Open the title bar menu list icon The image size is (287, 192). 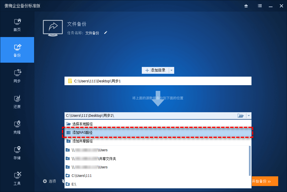pyautogui.click(x=260, y=6)
